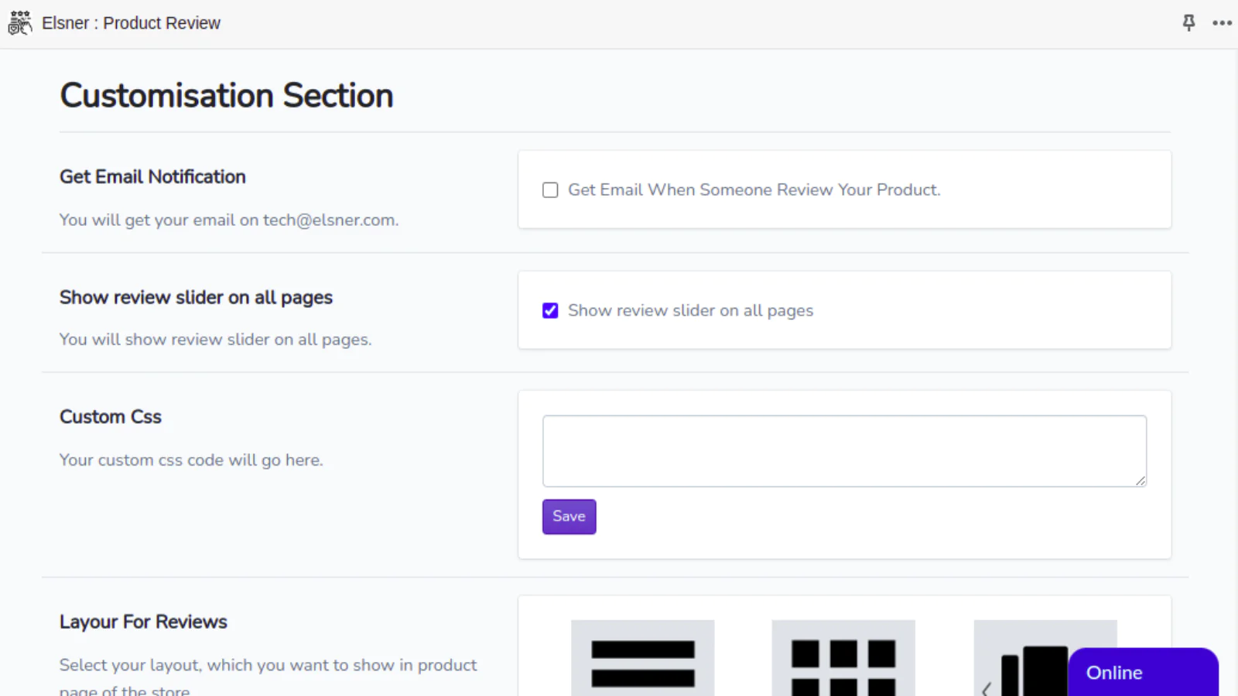This screenshot has height=696, width=1238.
Task: Click the 'Show review slider on all pages' label
Action: click(x=690, y=311)
